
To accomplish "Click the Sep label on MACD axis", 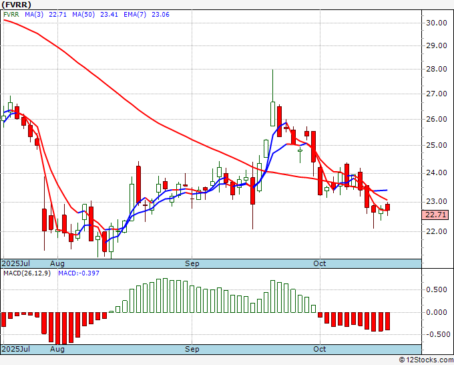I will pyautogui.click(x=192, y=349).
